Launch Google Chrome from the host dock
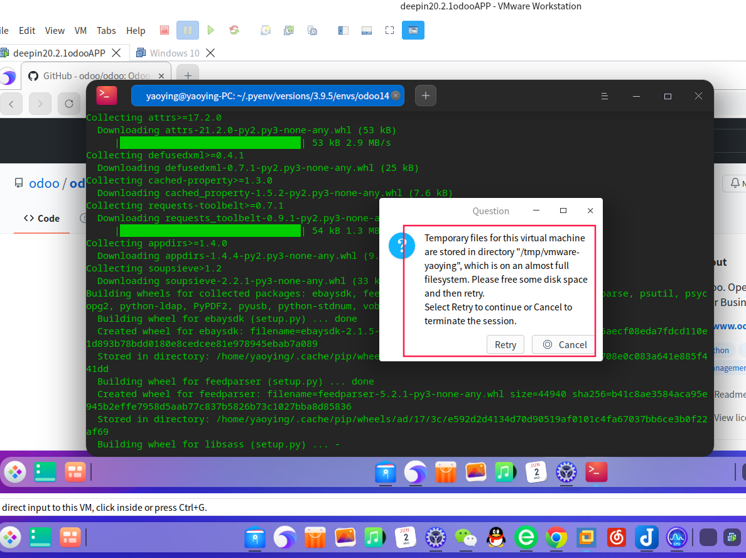 point(556,538)
